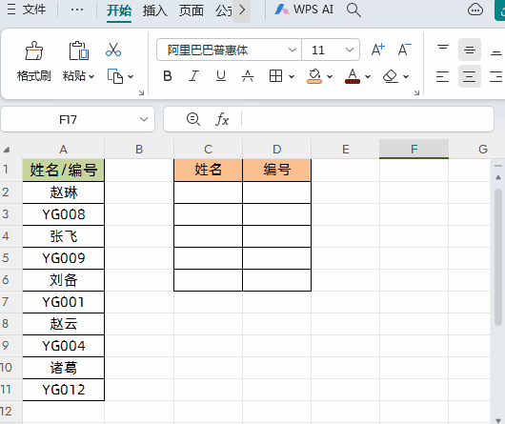This screenshot has height=424, width=505.
Task: Click the Copy icon
Action: [x=115, y=76]
